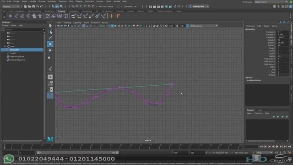Open the Skeleton menu
Viewport: 293px width, 165px height.
tap(63, 1)
